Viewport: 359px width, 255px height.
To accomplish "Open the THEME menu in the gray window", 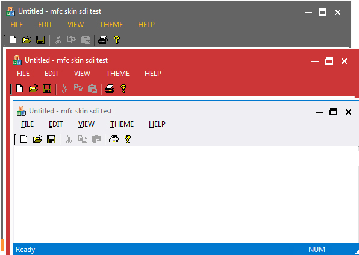I will click(111, 25).
